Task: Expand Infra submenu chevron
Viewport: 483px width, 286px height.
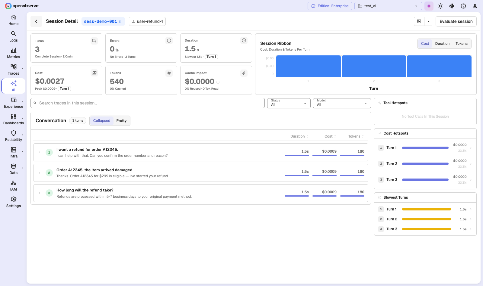Action: (22, 151)
